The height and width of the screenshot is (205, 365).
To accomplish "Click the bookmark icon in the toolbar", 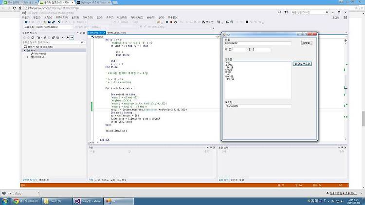I will coord(247,22).
